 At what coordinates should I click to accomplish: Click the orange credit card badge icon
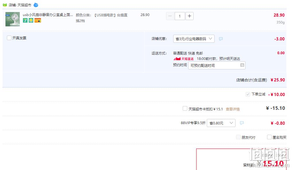(38, 20)
